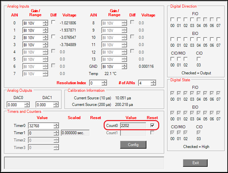The image size is (228, 173).
Task: Enable Diff checkbox for AIN 0
Action: coord(53,22)
